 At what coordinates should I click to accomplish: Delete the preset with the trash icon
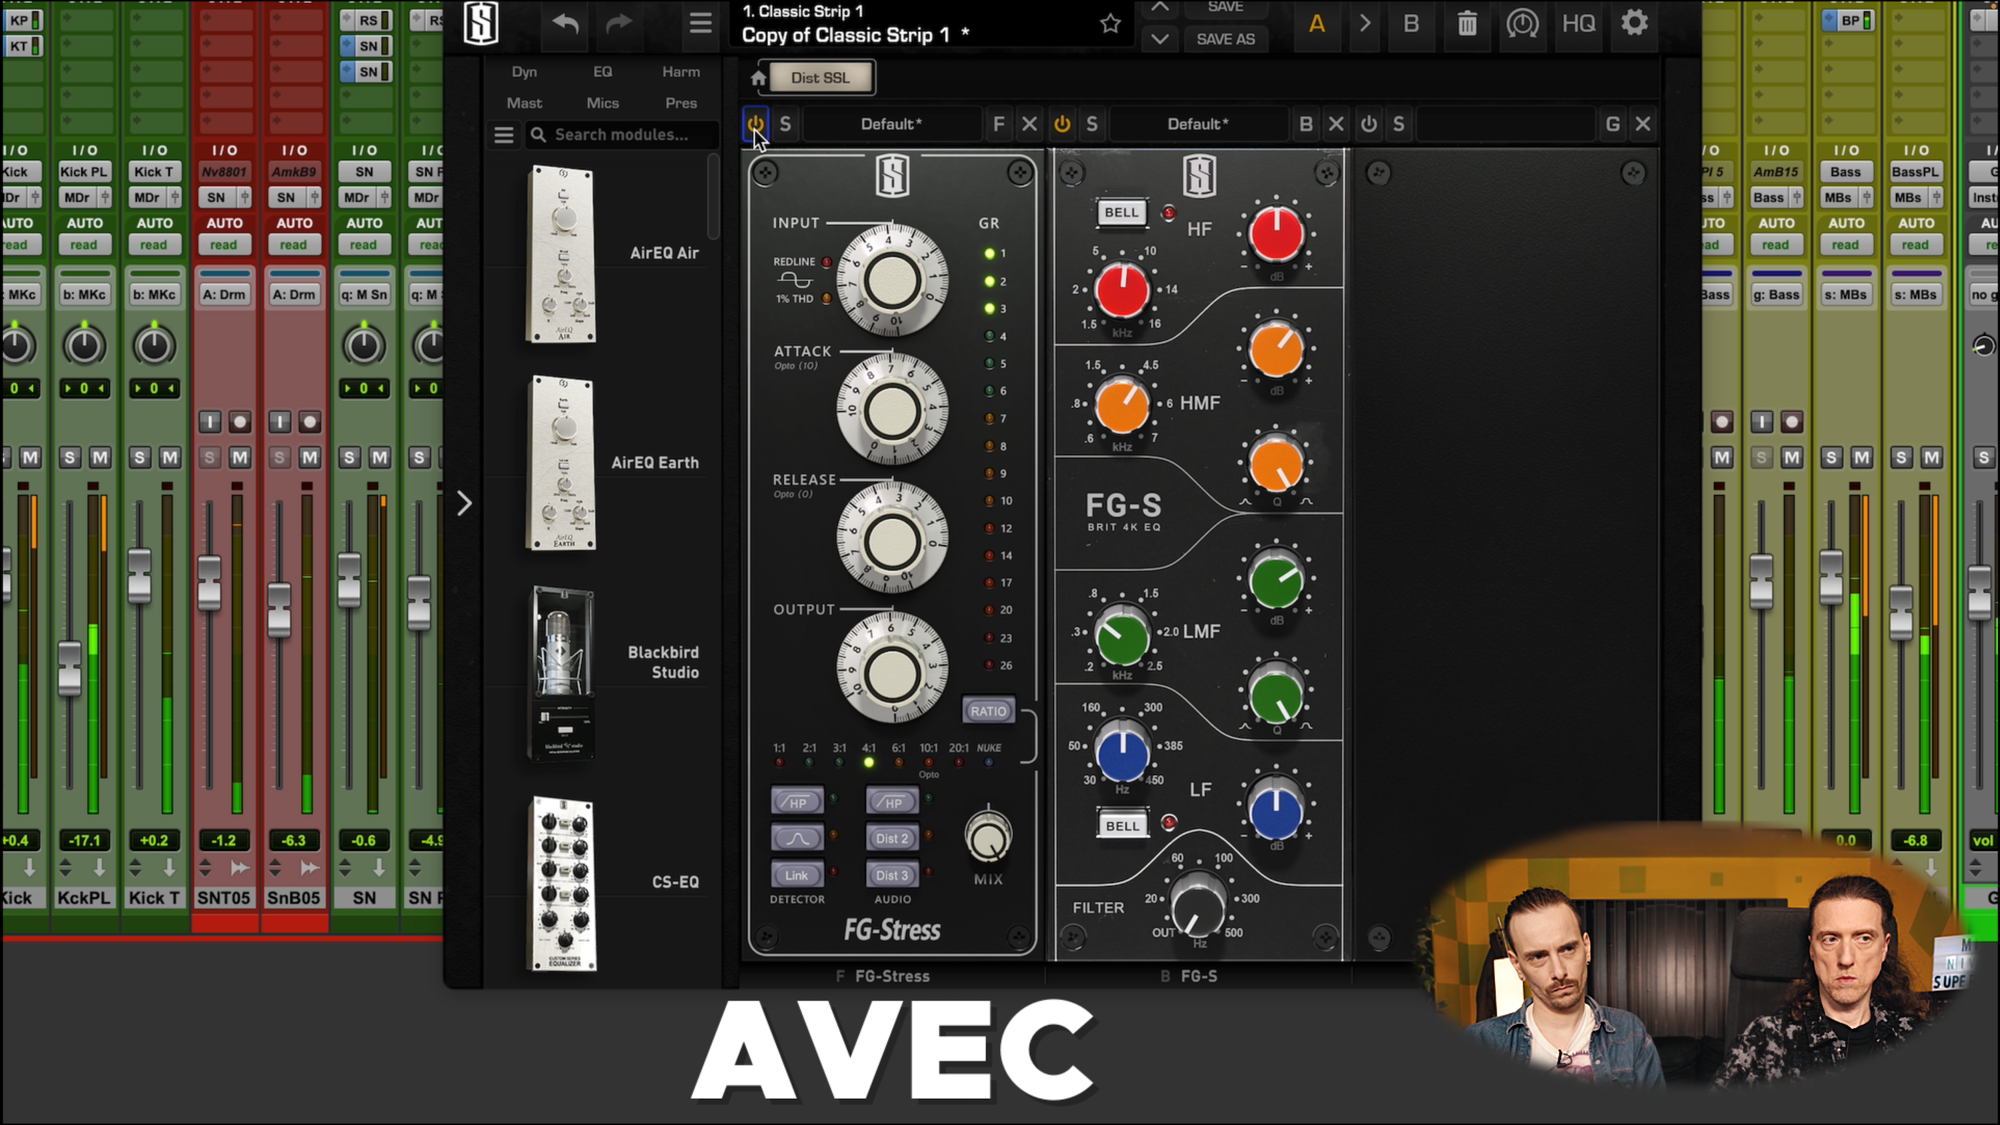(1467, 24)
